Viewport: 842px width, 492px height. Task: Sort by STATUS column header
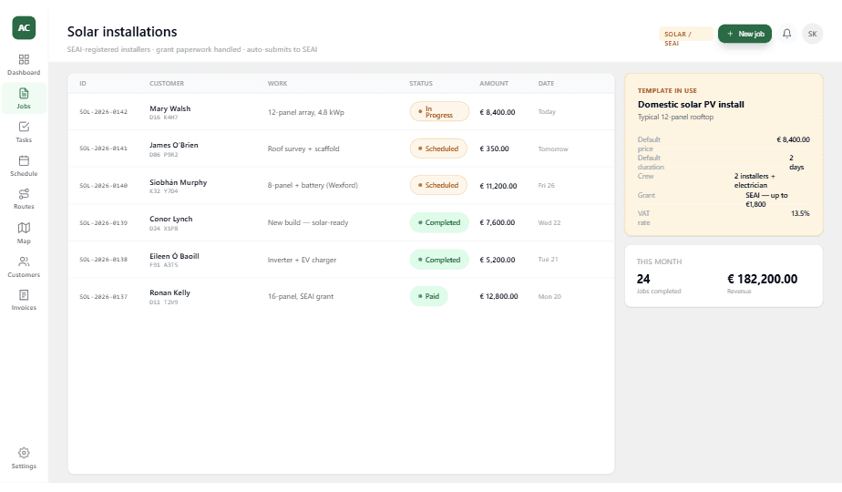point(420,83)
